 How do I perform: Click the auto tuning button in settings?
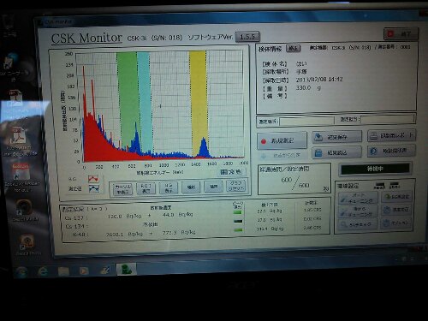pos(359,198)
